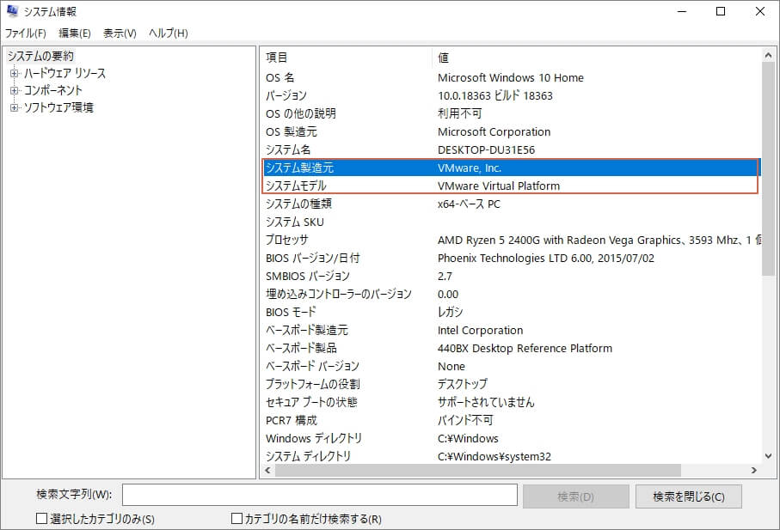Click horizontal scrollbar left arrow

(x=268, y=471)
